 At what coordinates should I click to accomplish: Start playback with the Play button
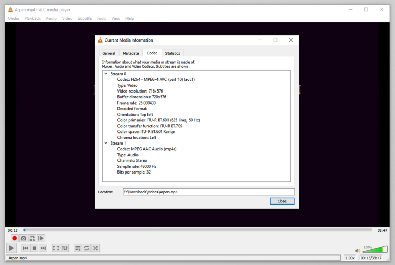click(12, 248)
